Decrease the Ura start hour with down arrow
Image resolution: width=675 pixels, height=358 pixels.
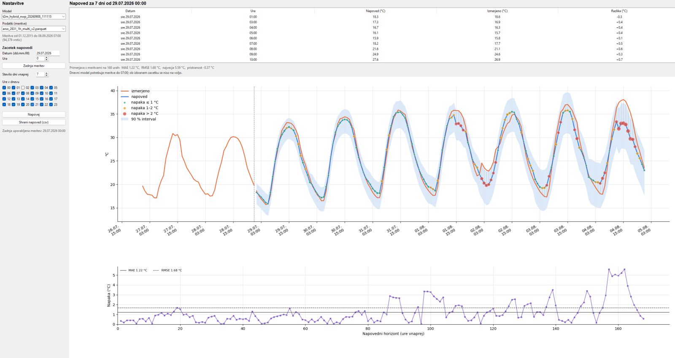[46, 60]
